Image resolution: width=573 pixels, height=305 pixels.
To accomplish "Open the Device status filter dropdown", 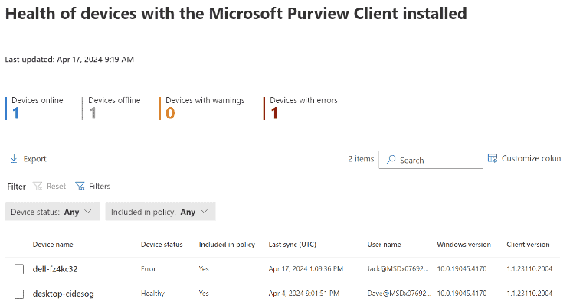I will click(52, 212).
